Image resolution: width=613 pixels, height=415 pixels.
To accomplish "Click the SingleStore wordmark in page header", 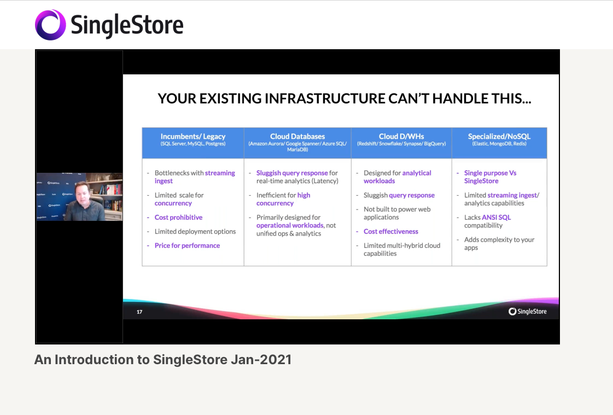I will [x=127, y=26].
